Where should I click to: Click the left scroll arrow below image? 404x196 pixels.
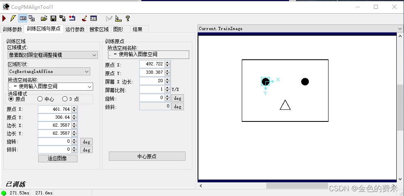[201, 186]
